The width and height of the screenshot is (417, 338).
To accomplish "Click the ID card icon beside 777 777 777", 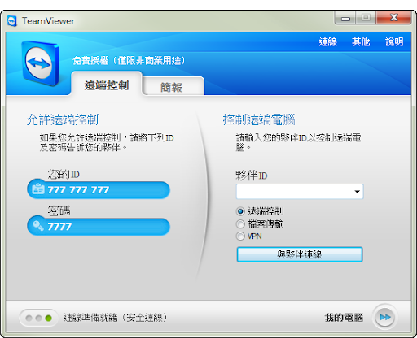I will pyautogui.click(x=38, y=188).
